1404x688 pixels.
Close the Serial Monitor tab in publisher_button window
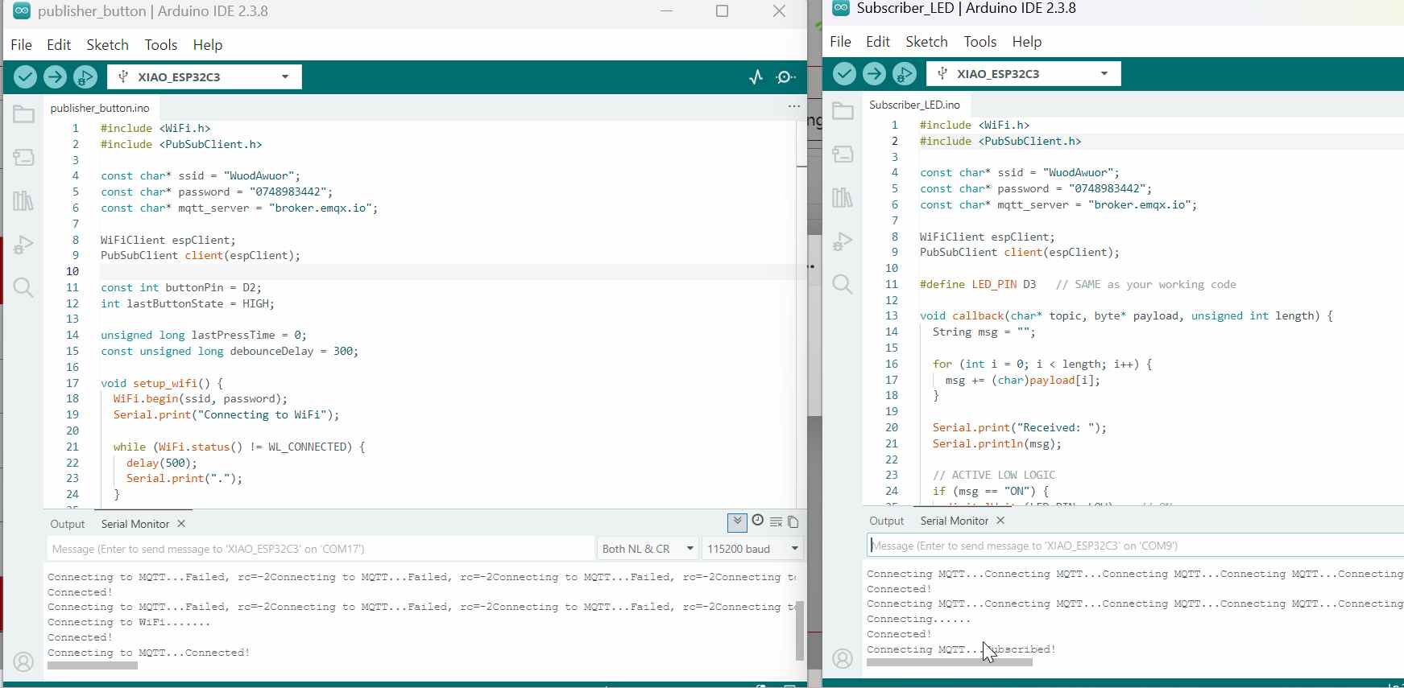tap(181, 524)
